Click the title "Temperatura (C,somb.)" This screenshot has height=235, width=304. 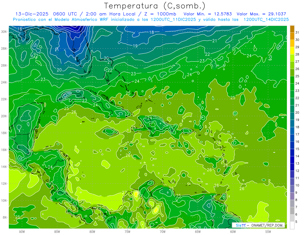(x=155, y=6)
